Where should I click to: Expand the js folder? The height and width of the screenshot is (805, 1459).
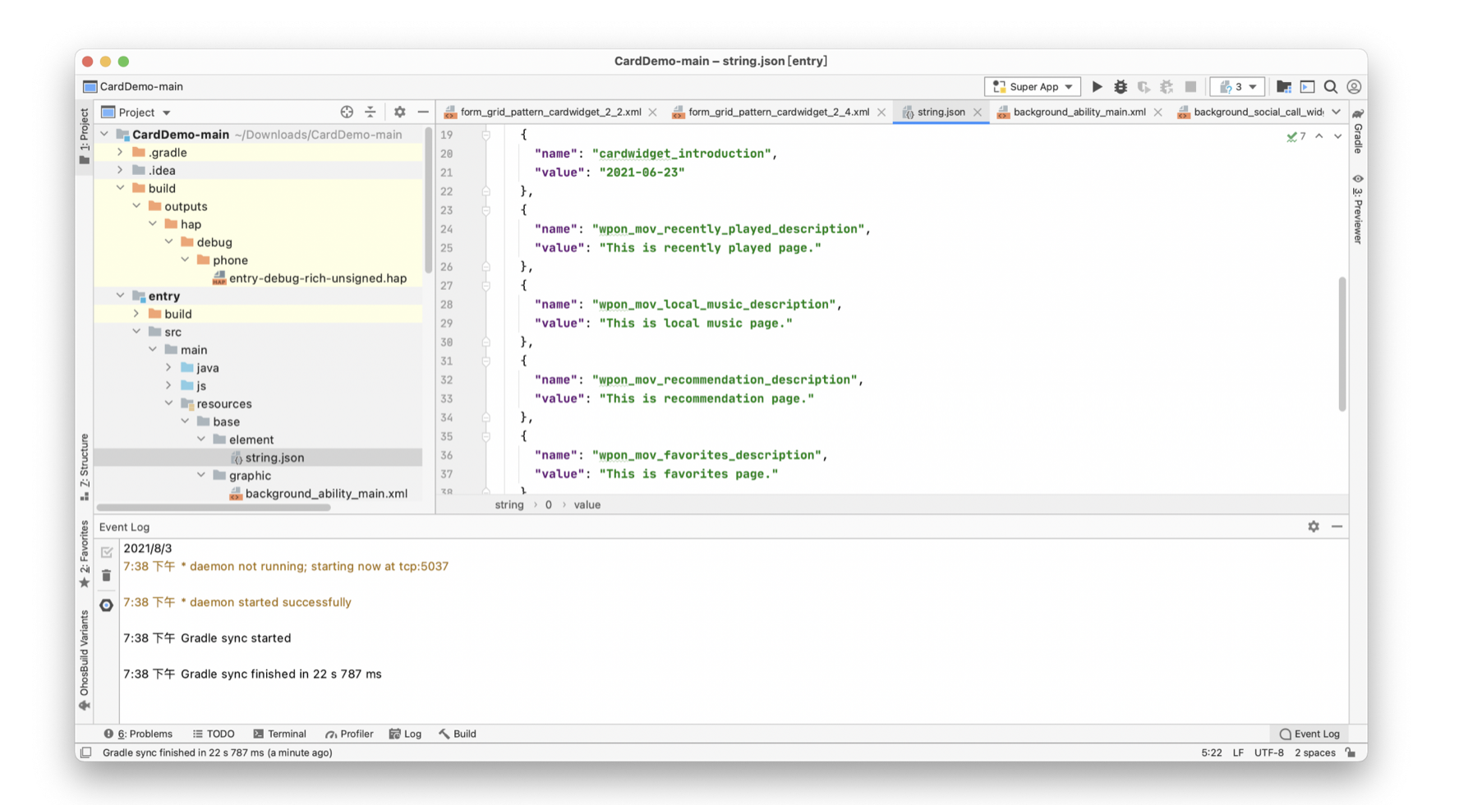coord(169,385)
